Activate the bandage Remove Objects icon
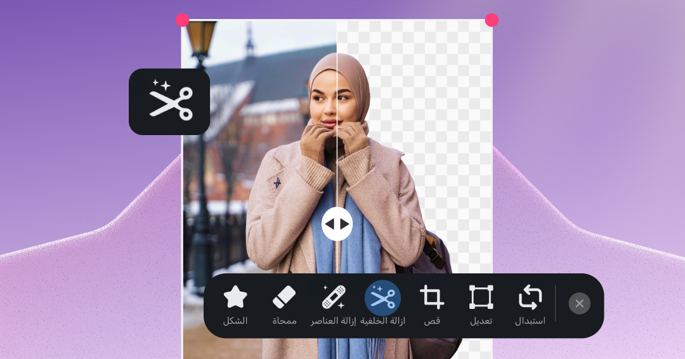This screenshot has height=359, width=685. (334, 297)
